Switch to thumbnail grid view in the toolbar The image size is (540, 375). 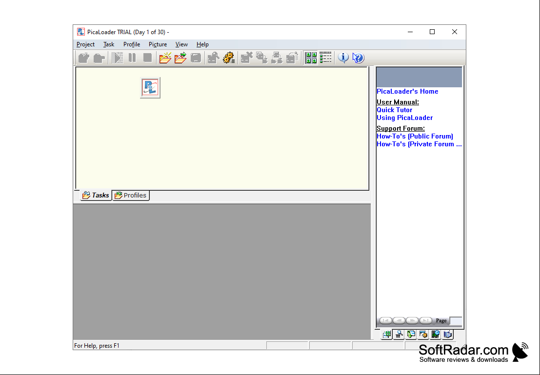pyautogui.click(x=311, y=58)
